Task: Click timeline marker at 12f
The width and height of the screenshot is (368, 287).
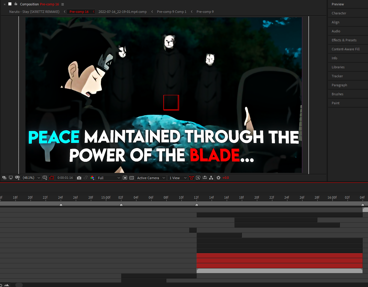Action: 197,205
